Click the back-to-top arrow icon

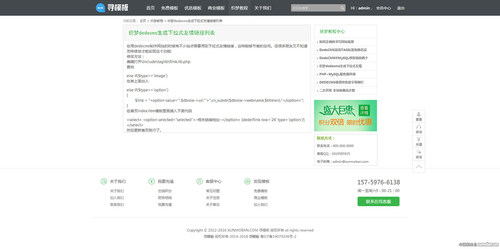(418, 167)
